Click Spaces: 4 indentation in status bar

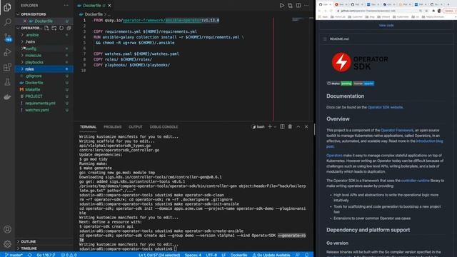tap(193, 255)
